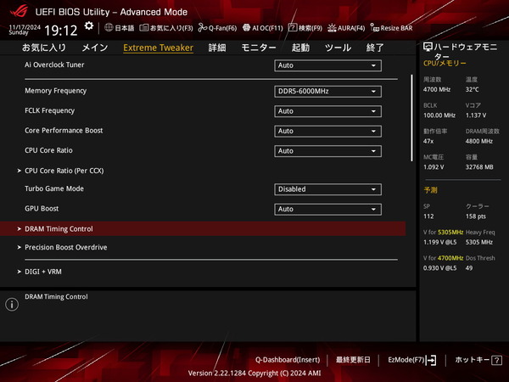Screen dimensions: 509x382
Task: Click EzMode exit arrow icon
Action: point(431,360)
